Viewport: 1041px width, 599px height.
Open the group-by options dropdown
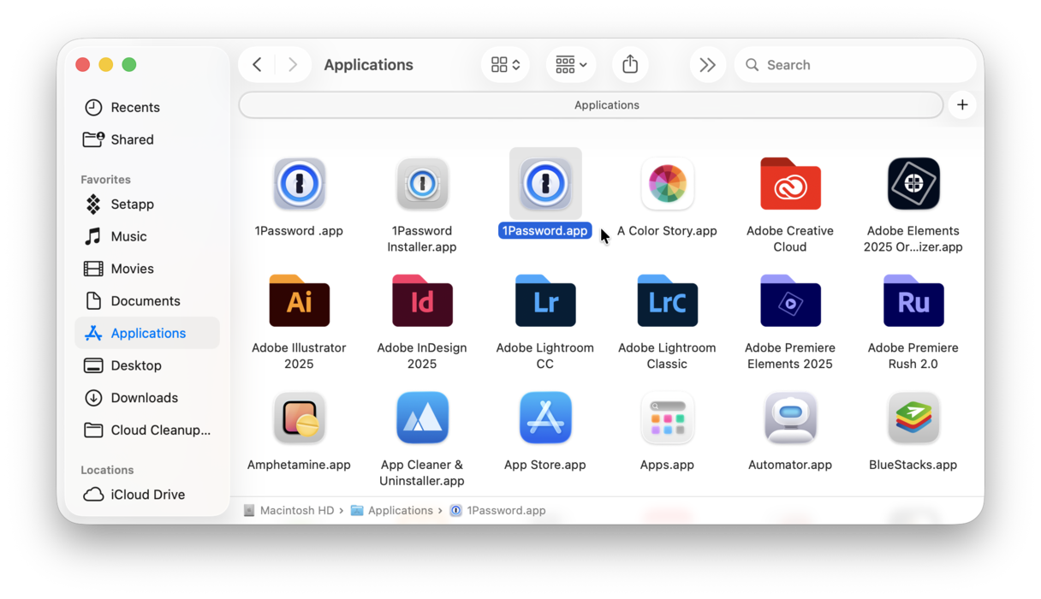tap(571, 64)
